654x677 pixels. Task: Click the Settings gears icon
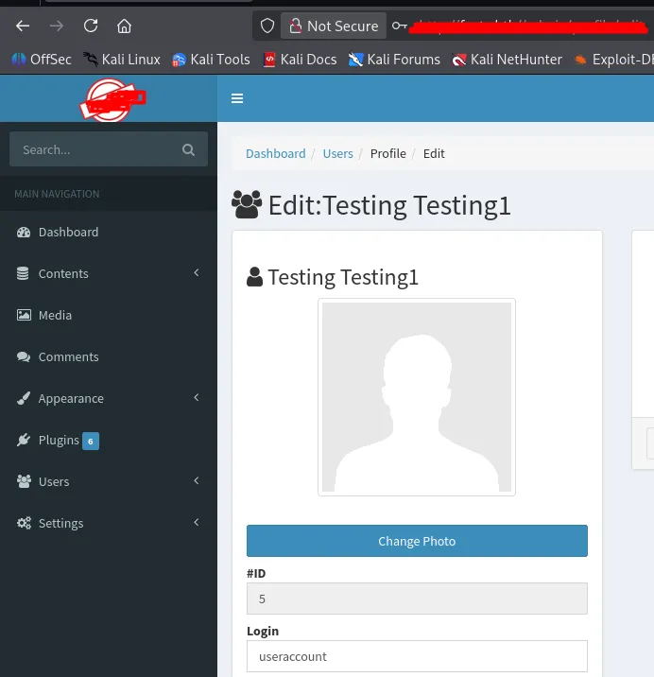click(x=24, y=523)
